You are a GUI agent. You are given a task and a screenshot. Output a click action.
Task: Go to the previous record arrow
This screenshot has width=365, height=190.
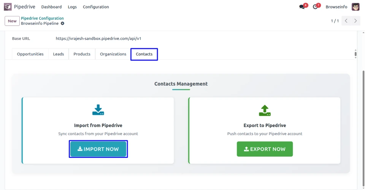346,21
